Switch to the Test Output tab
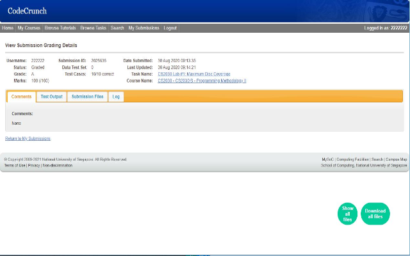Screen dimensions: 410x256 (x=51, y=97)
